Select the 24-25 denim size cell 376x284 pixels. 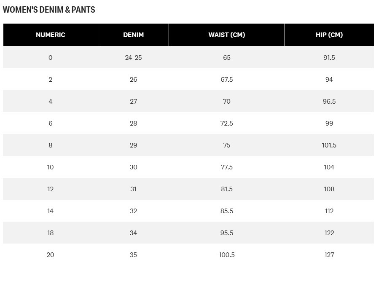[x=133, y=57]
